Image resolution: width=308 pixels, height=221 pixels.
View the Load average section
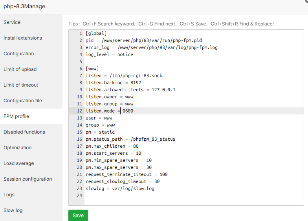click(x=19, y=163)
